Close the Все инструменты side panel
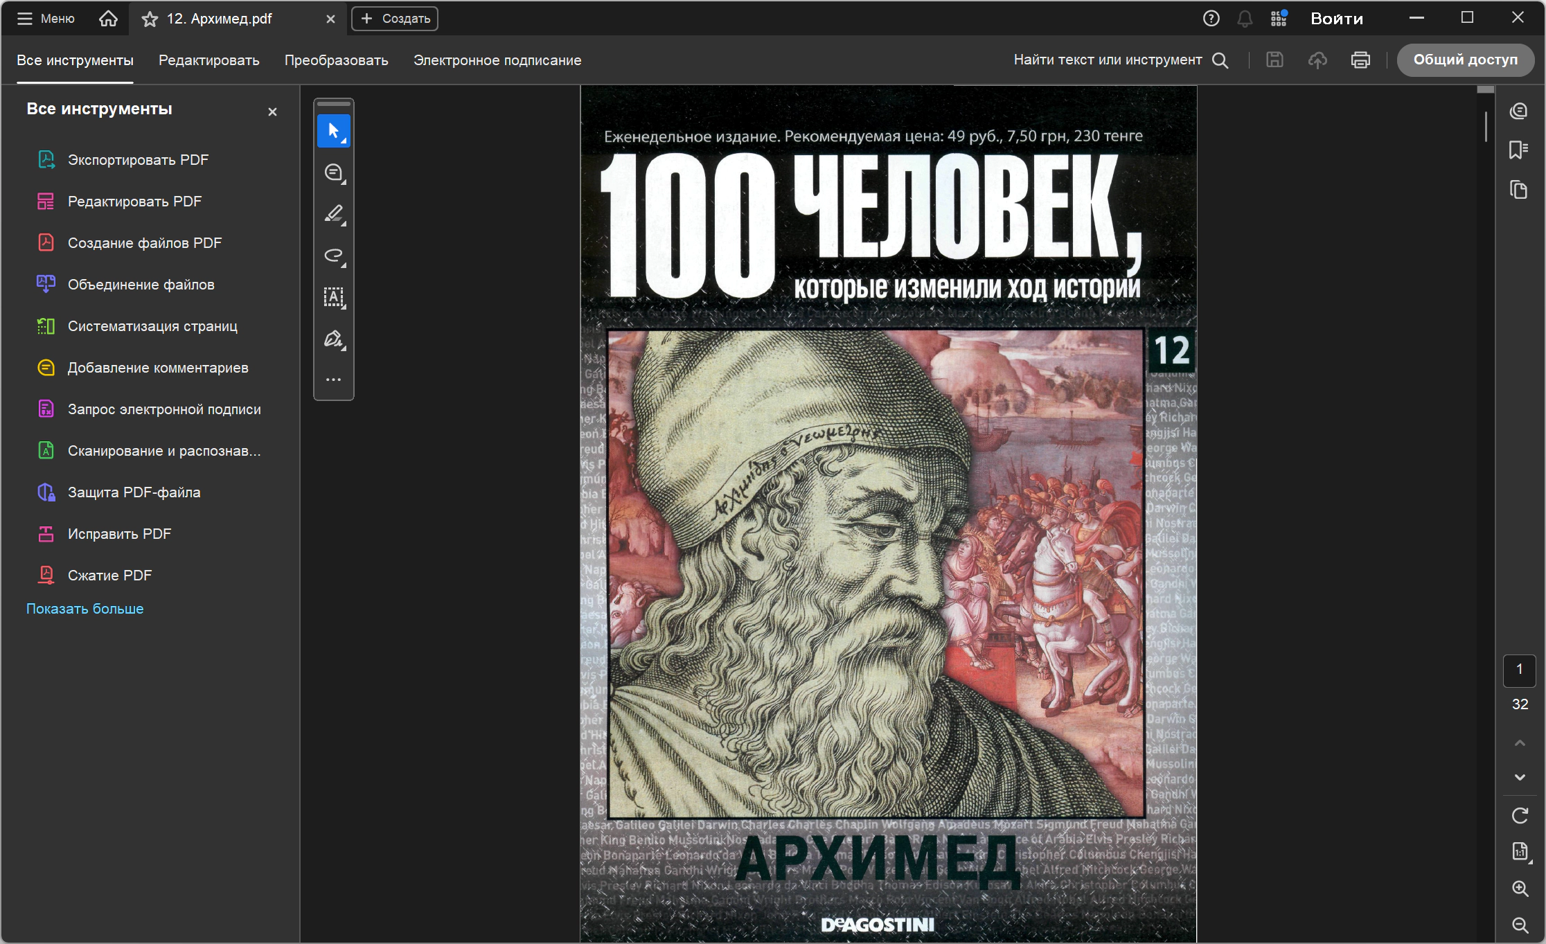This screenshot has width=1546, height=944. click(272, 112)
